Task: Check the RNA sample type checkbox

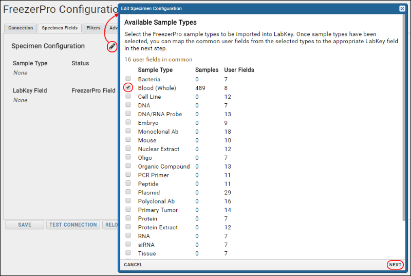Action: tap(128, 235)
